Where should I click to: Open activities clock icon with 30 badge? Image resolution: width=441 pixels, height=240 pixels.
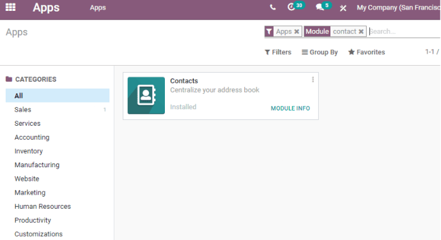click(x=295, y=6)
